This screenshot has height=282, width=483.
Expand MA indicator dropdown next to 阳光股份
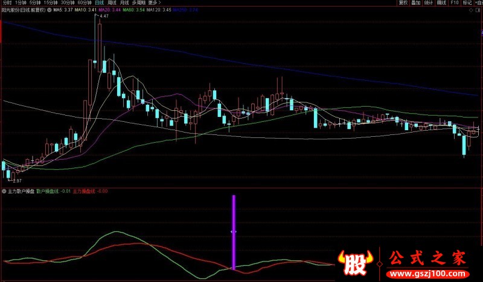[x=50, y=10]
